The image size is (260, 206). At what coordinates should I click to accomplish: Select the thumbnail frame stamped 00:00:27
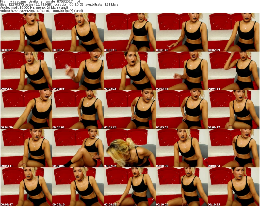coord(26,32)
